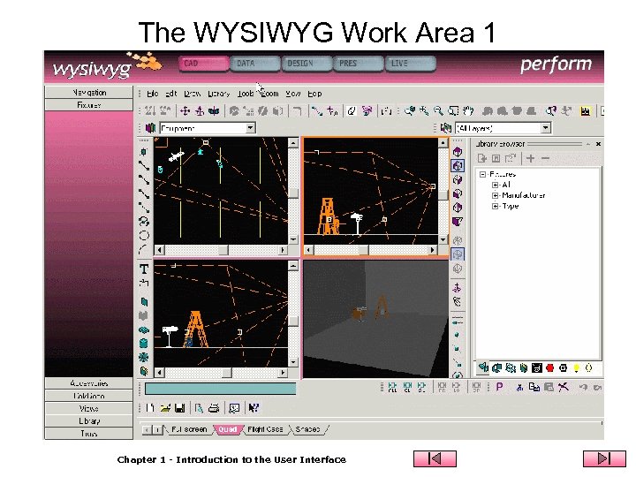Viewport: 636px width, 477px height.
Task: Go to the previous slide
Action: pyautogui.click(x=435, y=458)
